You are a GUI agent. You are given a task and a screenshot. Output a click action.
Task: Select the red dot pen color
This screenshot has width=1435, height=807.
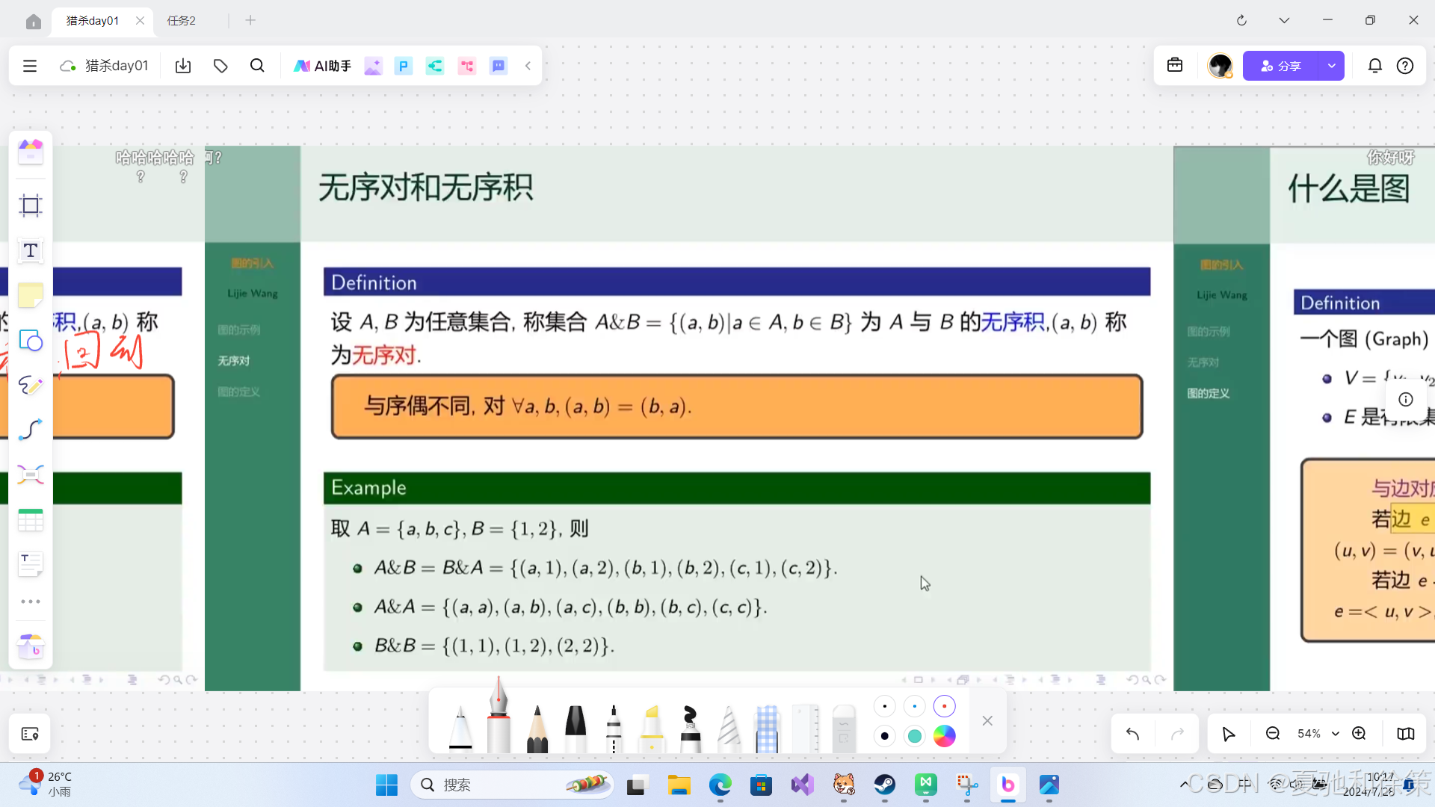point(944,706)
